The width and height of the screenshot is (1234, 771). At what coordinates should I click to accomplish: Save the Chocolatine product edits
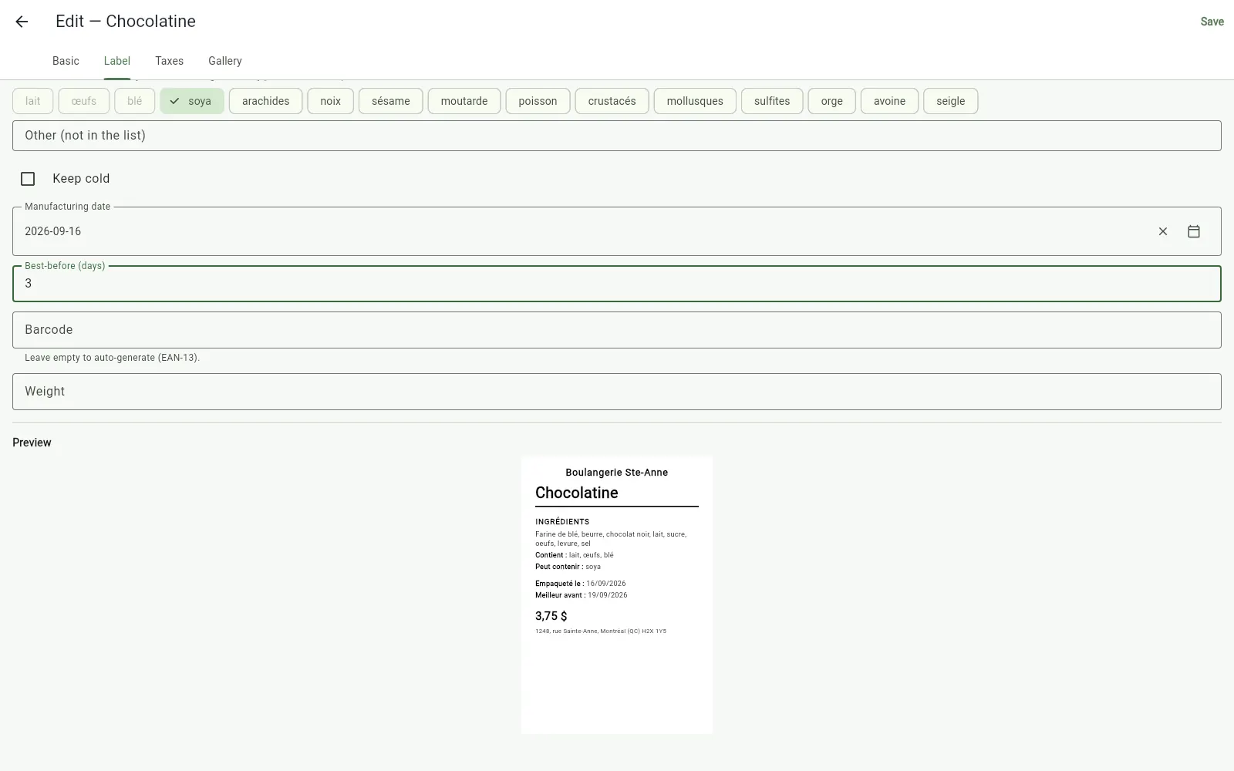click(1212, 22)
